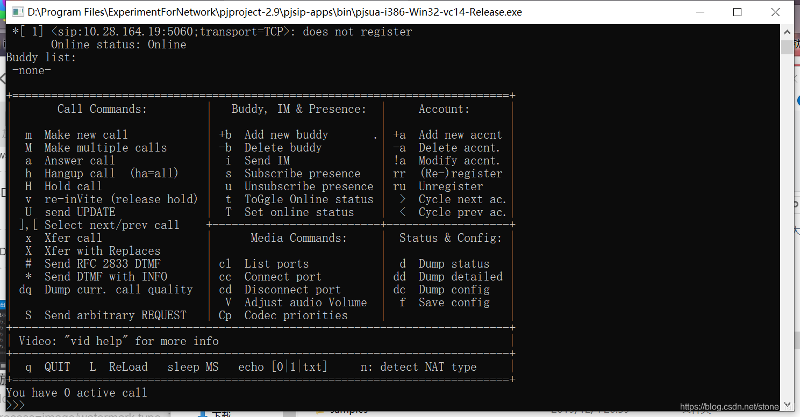Viewport: 800px width, 417px height.
Task: Click the "Set online status" command
Action: pyautogui.click(x=289, y=212)
